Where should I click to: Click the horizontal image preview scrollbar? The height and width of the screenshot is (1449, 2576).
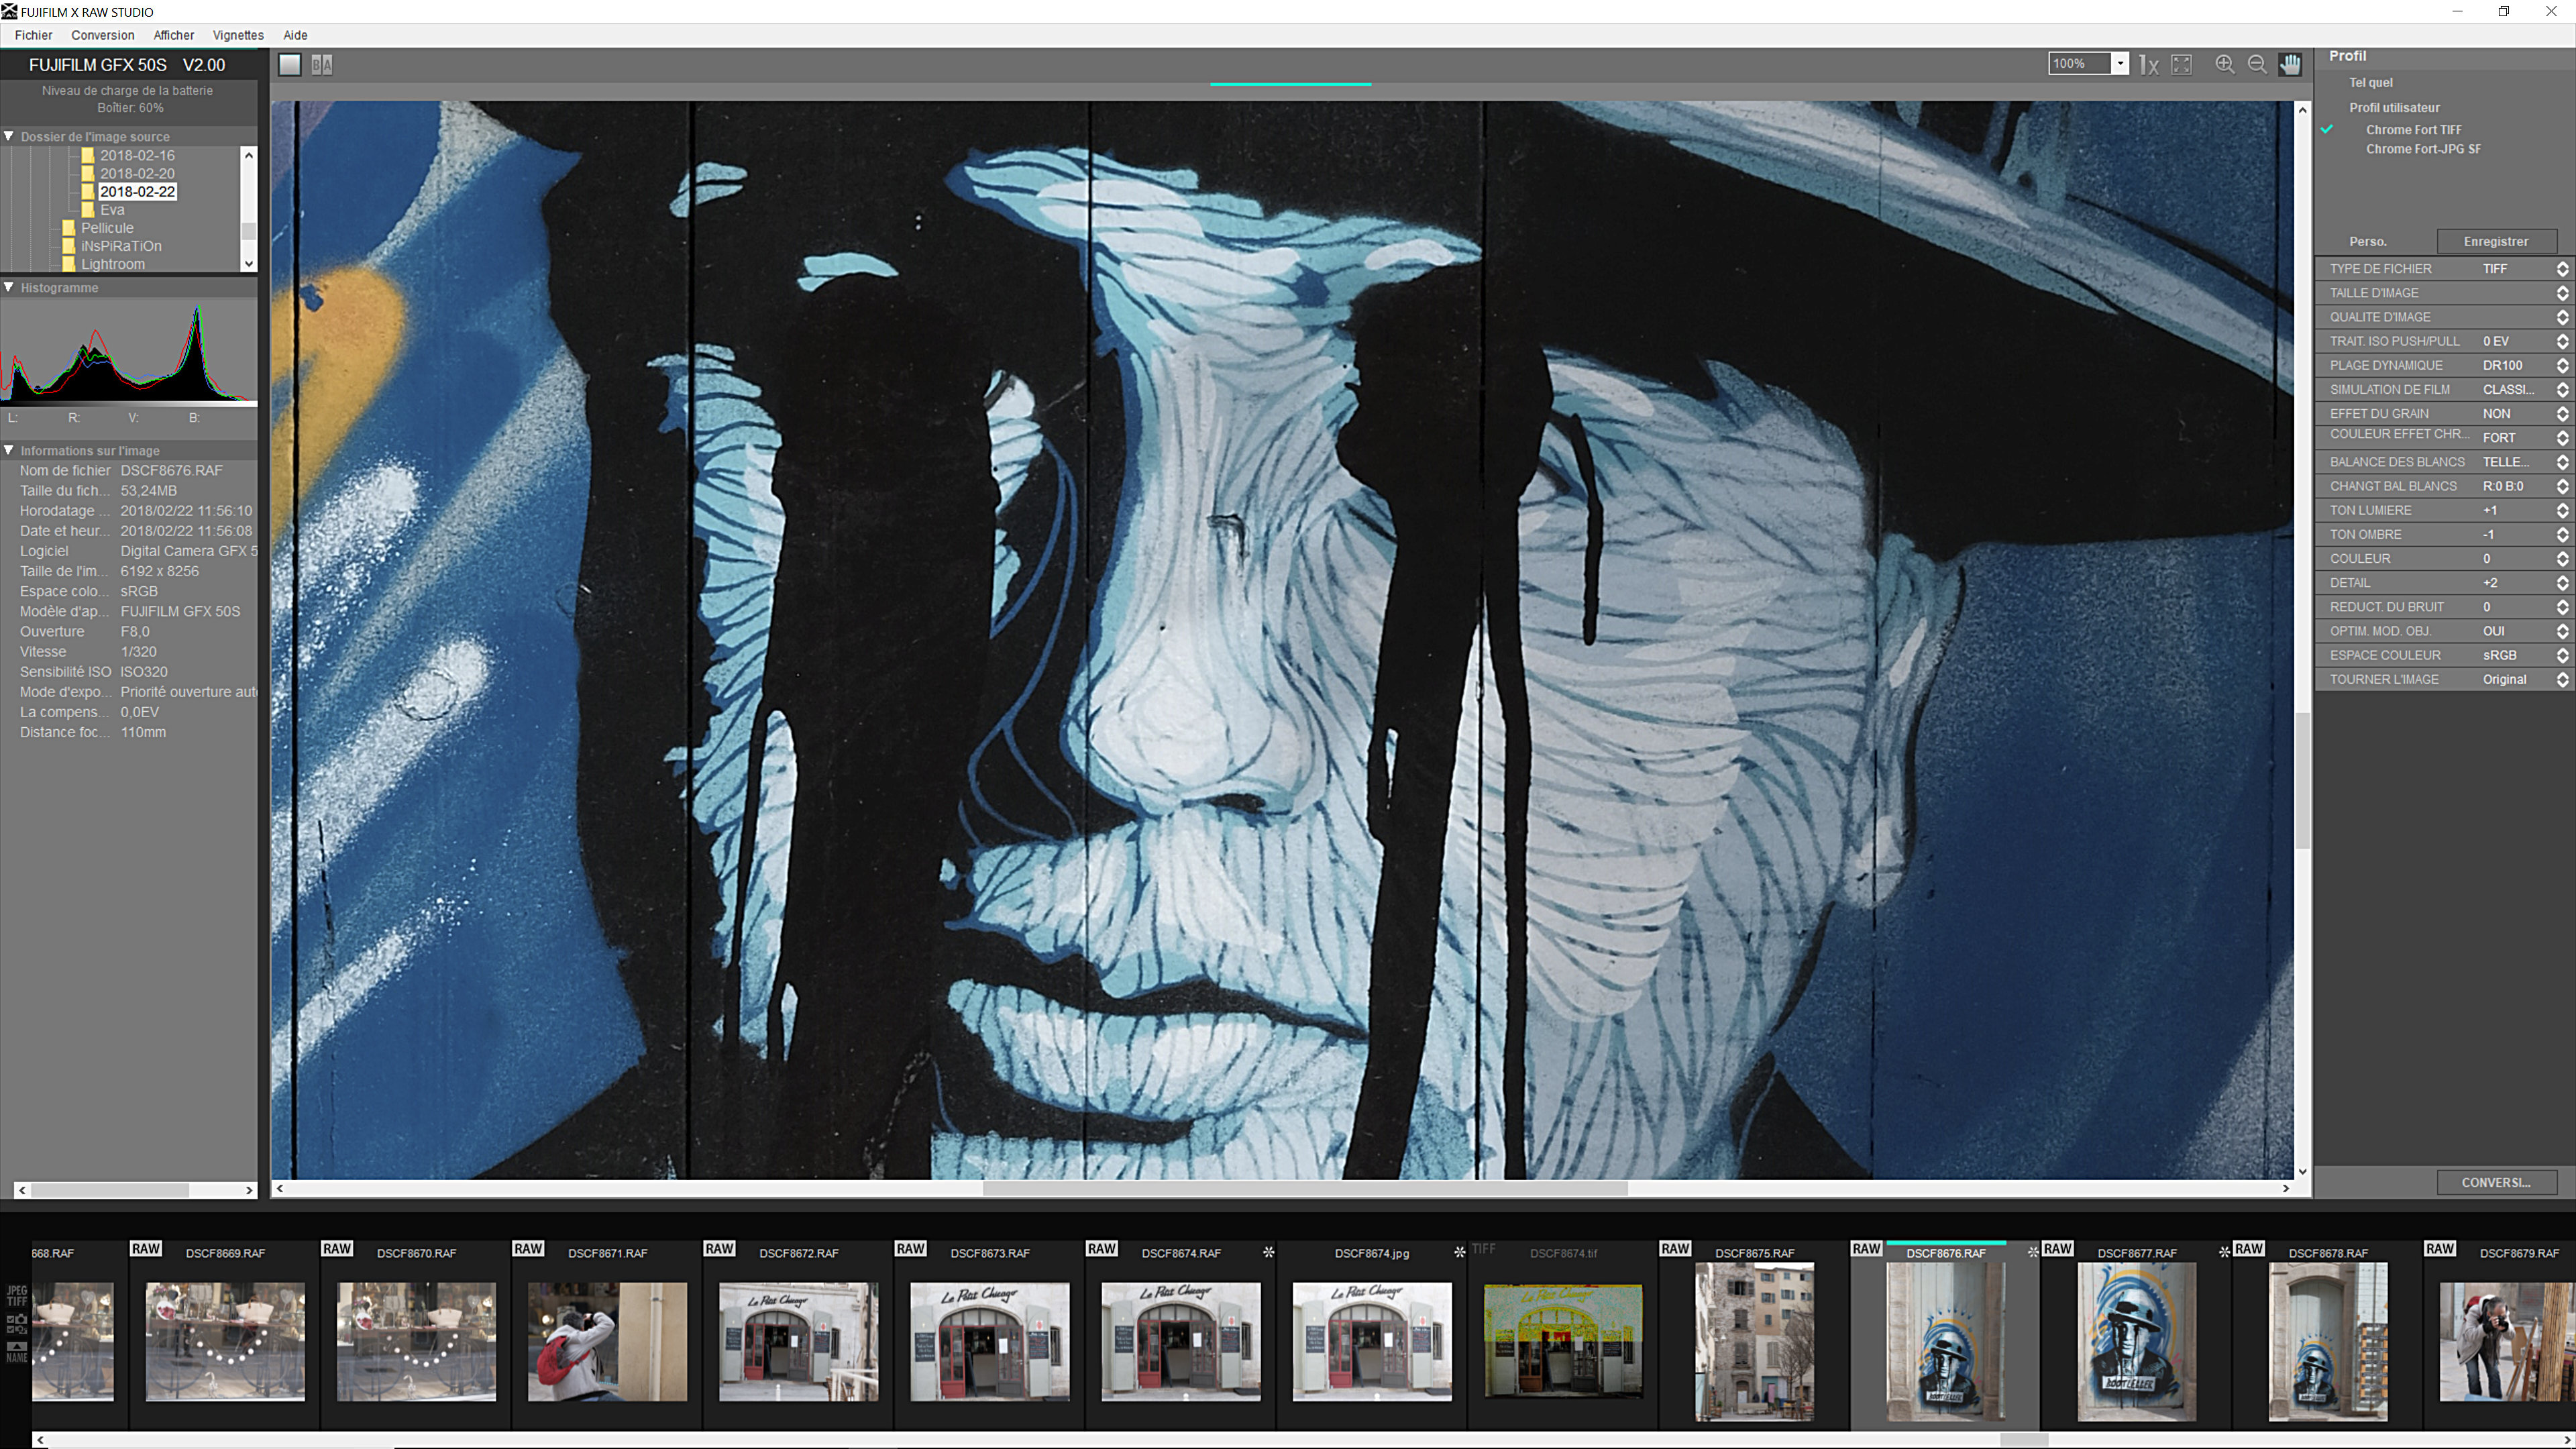[1304, 1188]
